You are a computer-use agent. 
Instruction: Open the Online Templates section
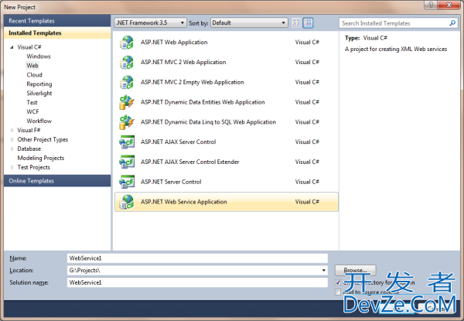[x=57, y=181]
